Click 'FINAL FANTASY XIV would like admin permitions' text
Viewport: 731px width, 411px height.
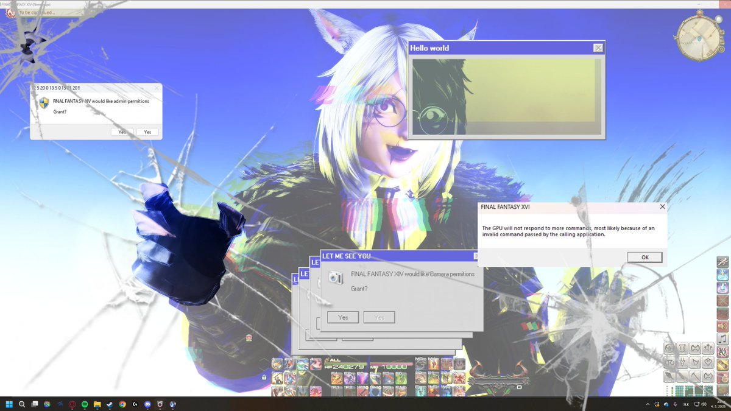(101, 101)
